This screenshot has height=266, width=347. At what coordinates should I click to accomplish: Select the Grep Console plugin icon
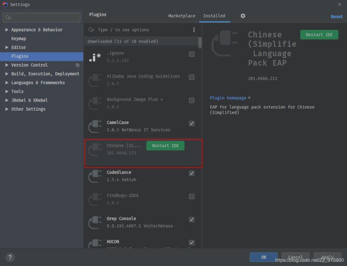click(x=95, y=222)
